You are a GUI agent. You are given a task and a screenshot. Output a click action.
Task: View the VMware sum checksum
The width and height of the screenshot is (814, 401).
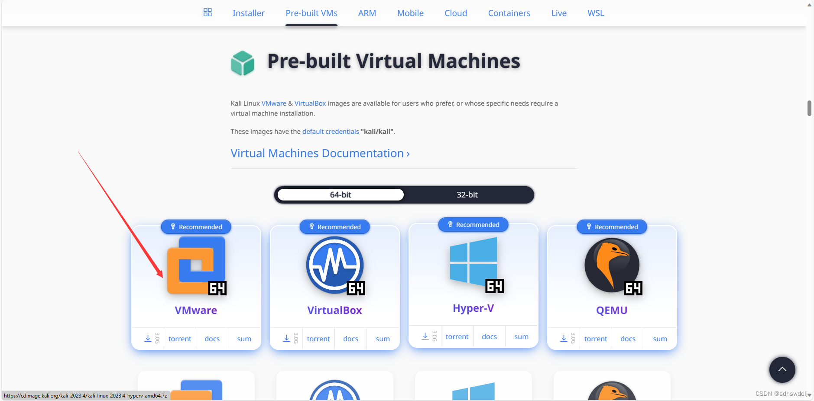[244, 339]
